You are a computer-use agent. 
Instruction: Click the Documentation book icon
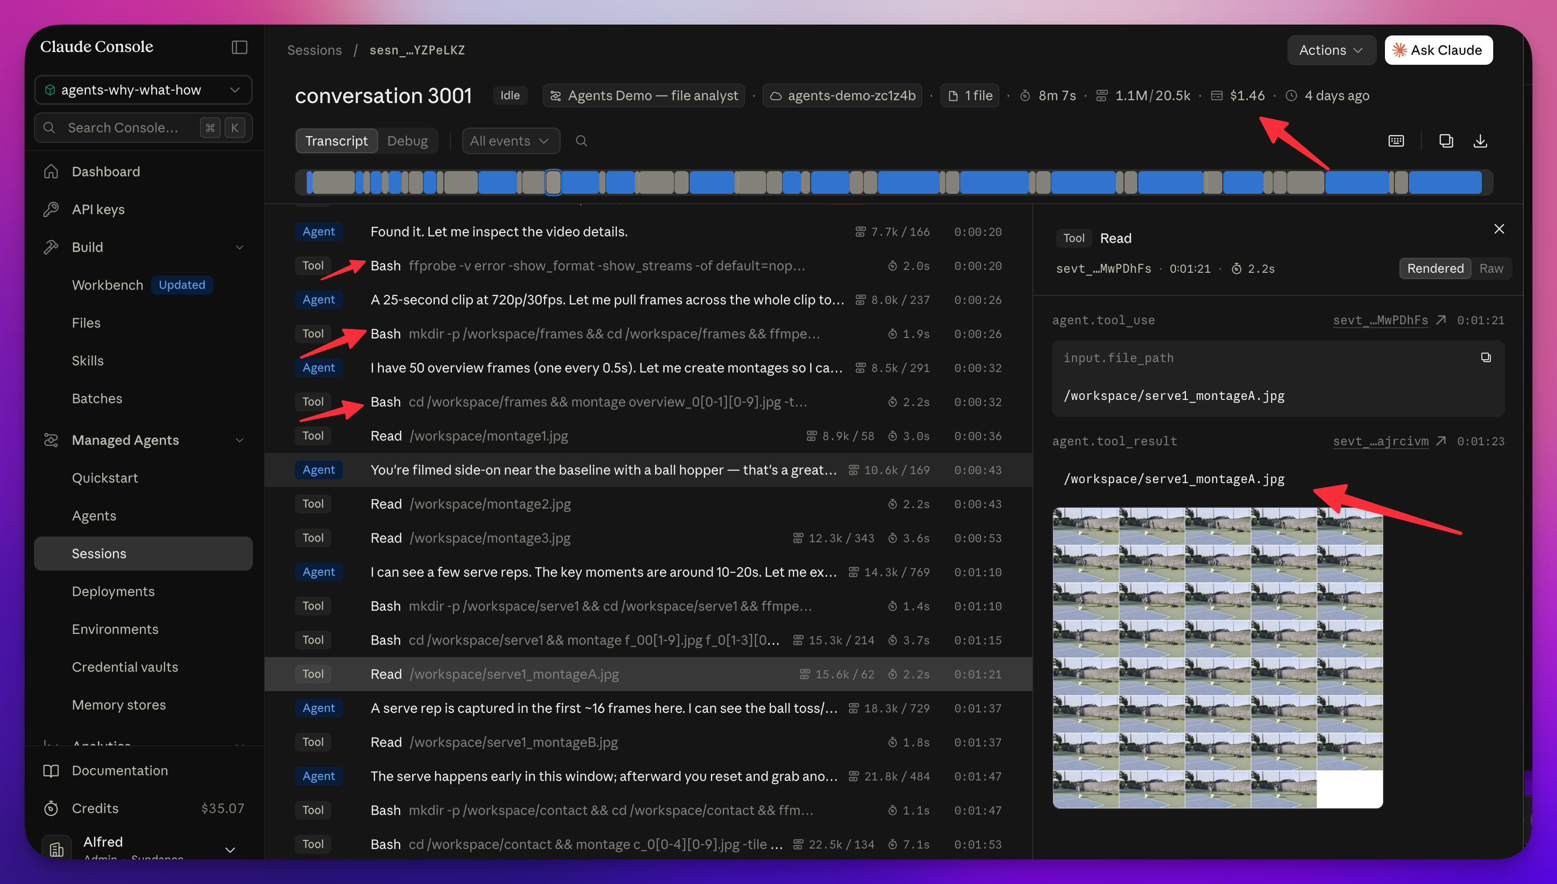[x=51, y=771]
